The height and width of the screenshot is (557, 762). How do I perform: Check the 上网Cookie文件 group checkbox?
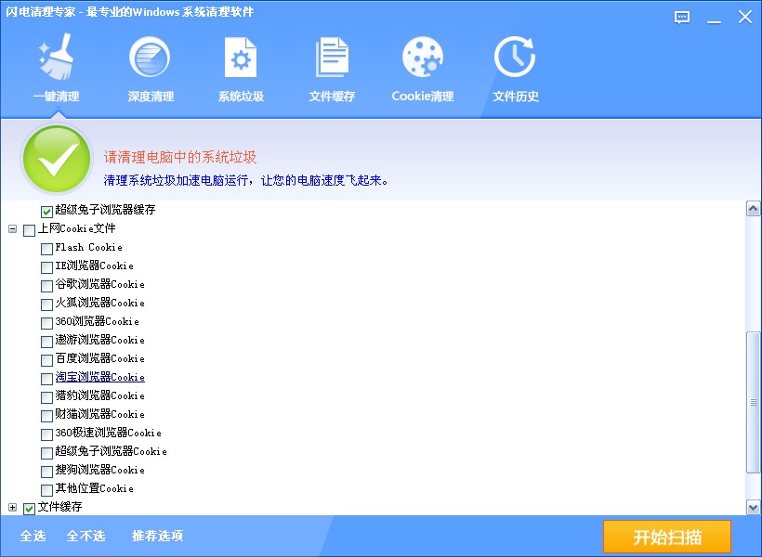[29, 230]
